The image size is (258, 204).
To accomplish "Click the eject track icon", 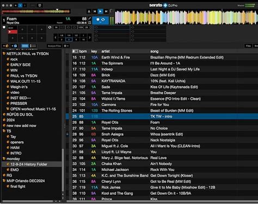I will [89, 11].
